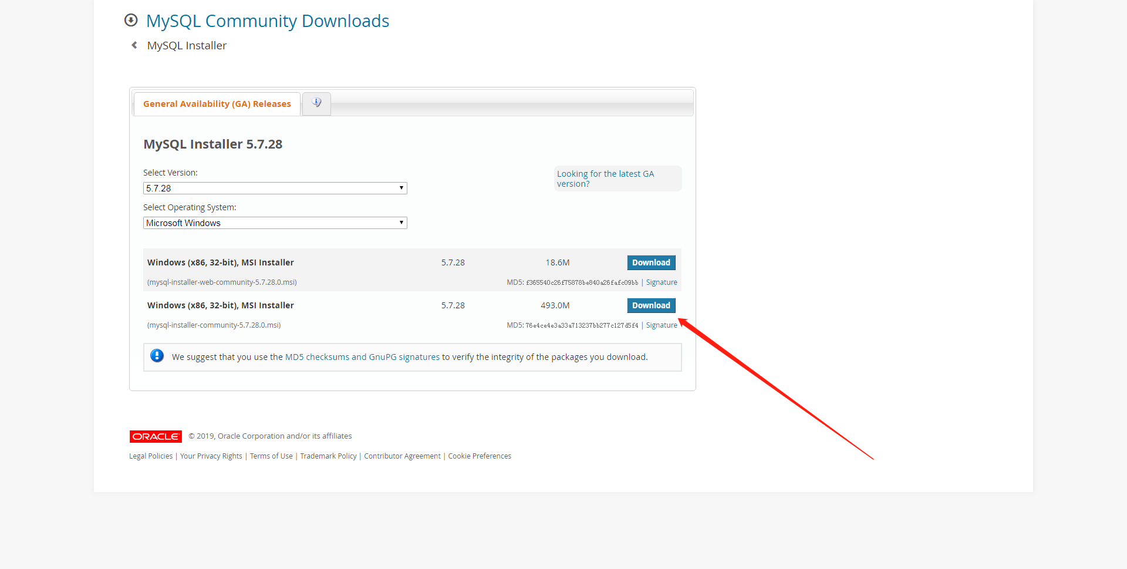This screenshot has width=1127, height=569.
Task: Open Signature link for the web-community installer
Action: pos(662,282)
